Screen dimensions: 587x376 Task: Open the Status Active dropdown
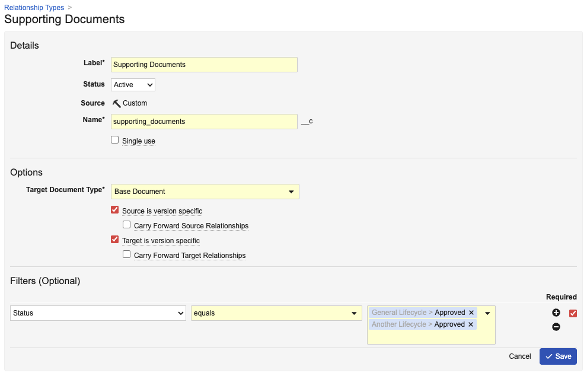pyautogui.click(x=133, y=85)
